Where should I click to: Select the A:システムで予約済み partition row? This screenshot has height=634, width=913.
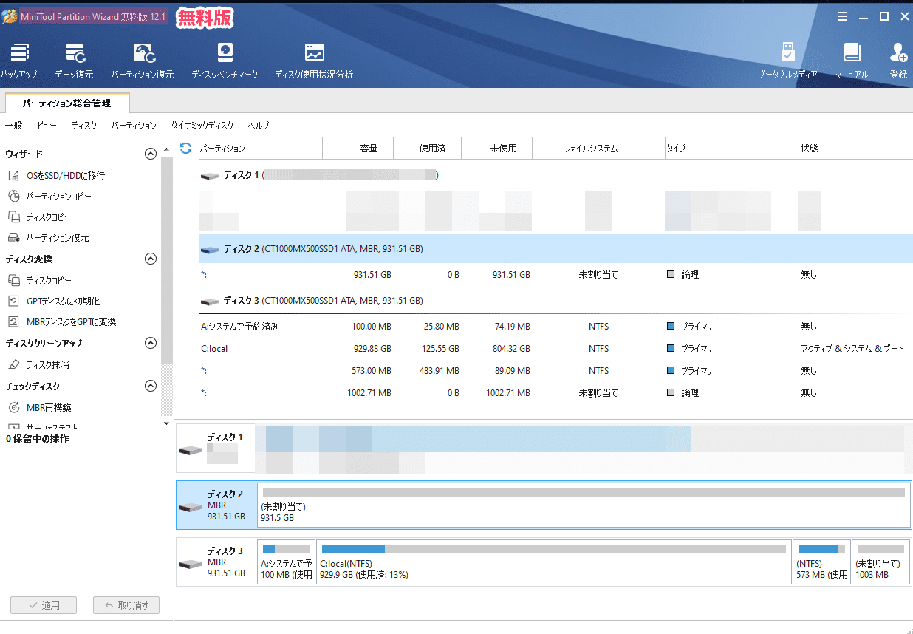coord(555,327)
